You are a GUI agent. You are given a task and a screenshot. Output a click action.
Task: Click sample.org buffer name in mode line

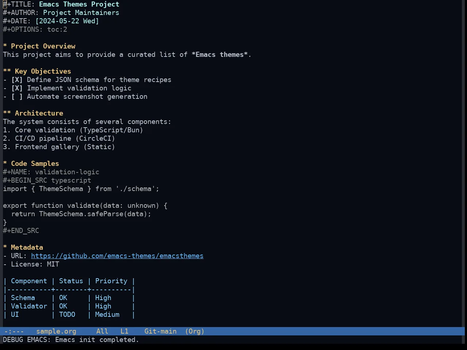(x=56, y=331)
